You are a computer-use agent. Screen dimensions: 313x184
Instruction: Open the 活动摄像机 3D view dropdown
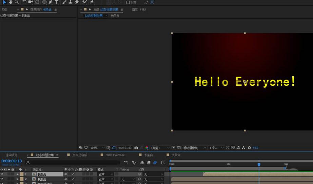(x=194, y=148)
